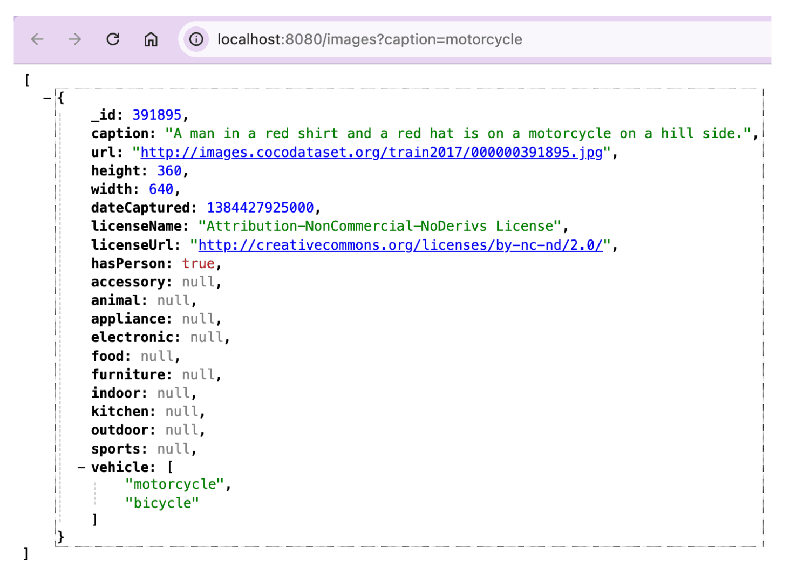Click the browser back arrow
The image size is (790, 575).
point(37,39)
